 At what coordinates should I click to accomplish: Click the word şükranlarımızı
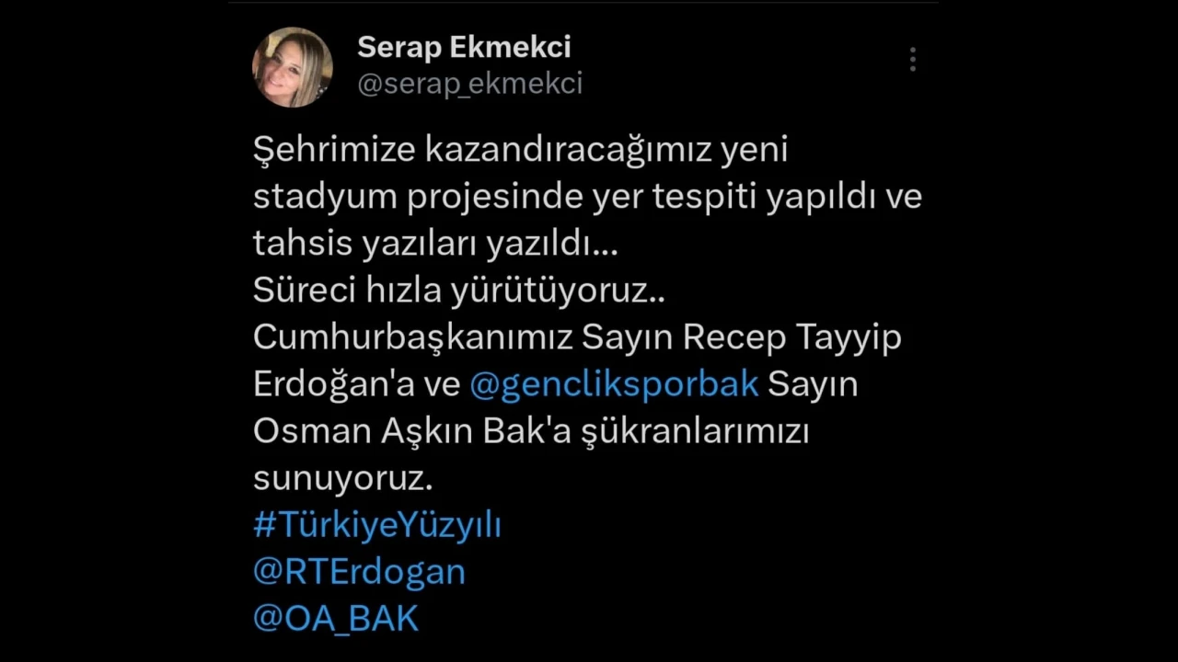tap(697, 432)
